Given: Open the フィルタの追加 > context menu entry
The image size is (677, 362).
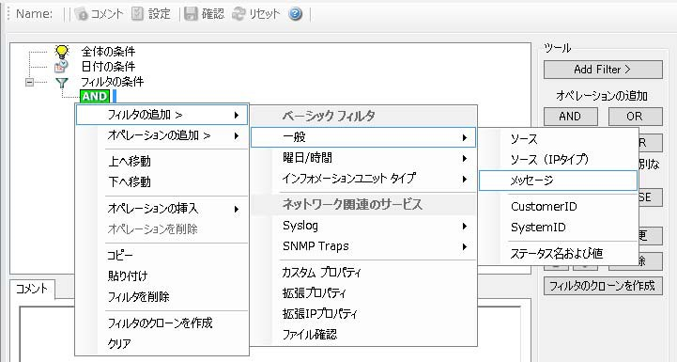Looking at the screenshot, I should coord(162,115).
